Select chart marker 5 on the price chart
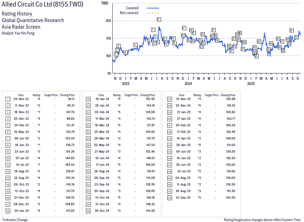 pyautogui.click(x=135, y=45)
